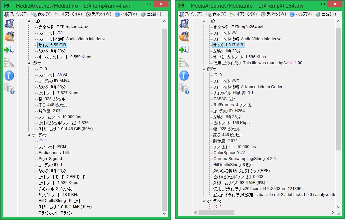Image resolution: width=345 pixels, height=220 pixels.
Task: Select row ストリームサイズ: 4.46 GiB (80%)
Action: pos(65,129)
